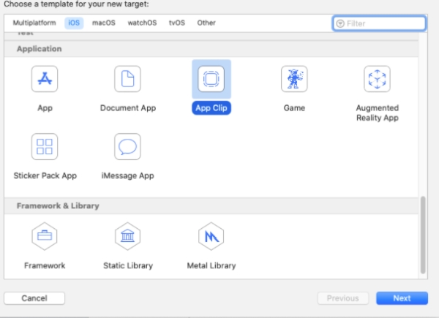Focus the Filter text field

[x=379, y=23]
